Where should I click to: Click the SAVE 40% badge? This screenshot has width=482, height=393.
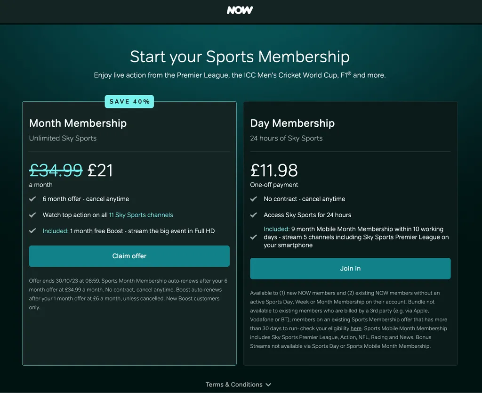(x=129, y=101)
